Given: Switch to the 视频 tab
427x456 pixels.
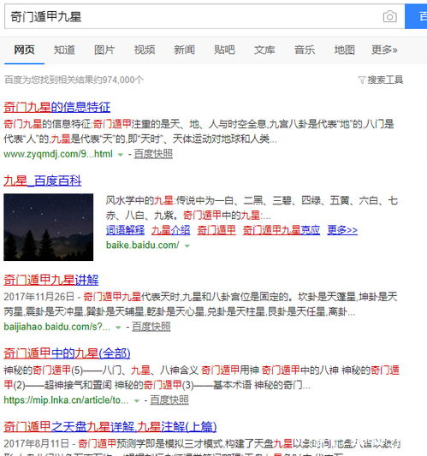Looking at the screenshot, I should [145, 50].
